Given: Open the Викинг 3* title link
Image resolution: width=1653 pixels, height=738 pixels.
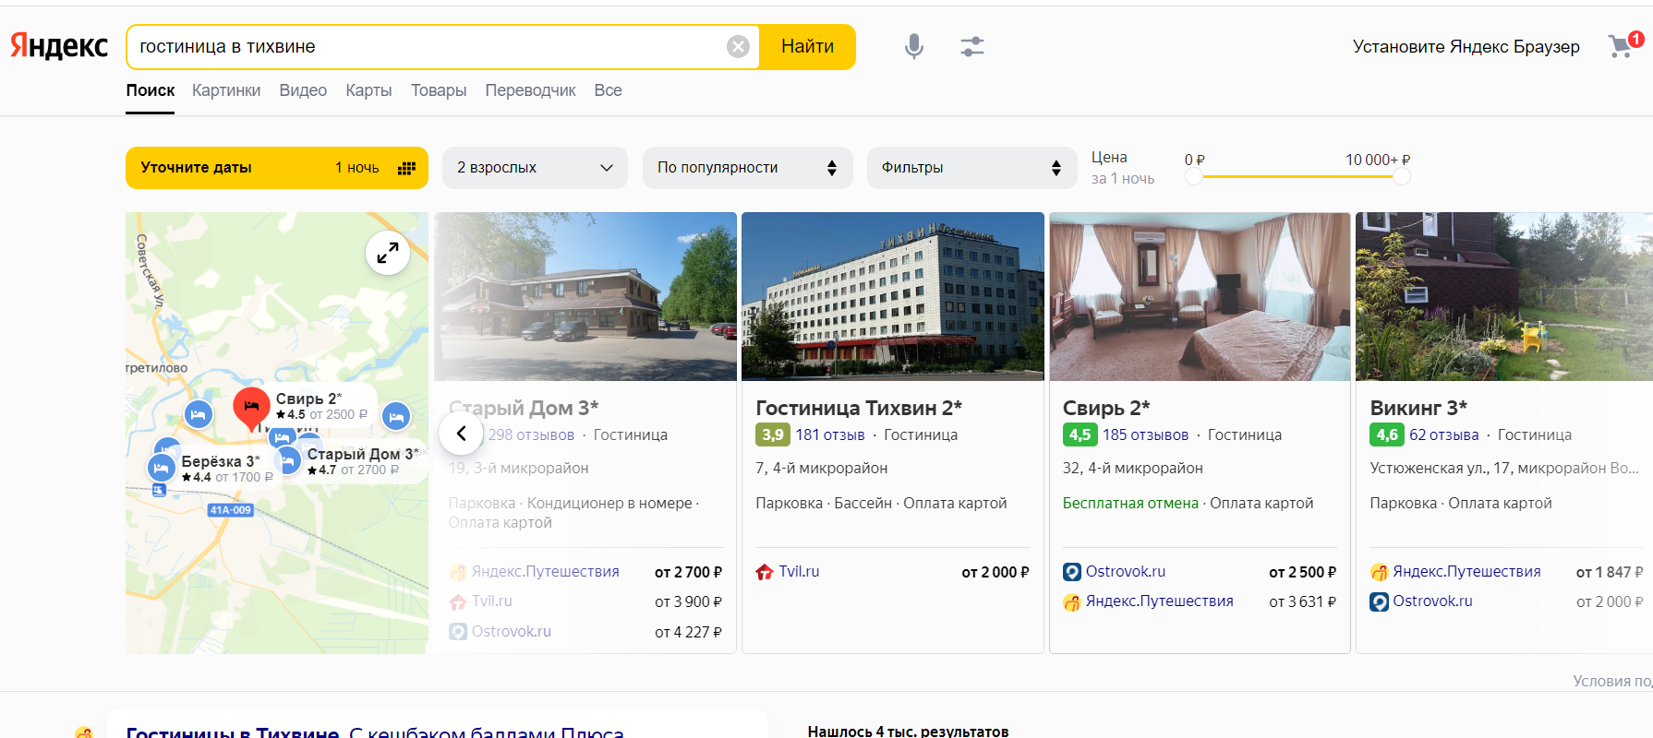Looking at the screenshot, I should 1418,408.
